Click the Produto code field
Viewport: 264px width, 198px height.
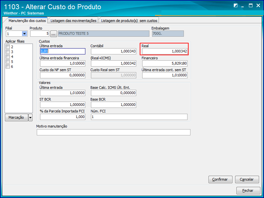click(x=39, y=34)
